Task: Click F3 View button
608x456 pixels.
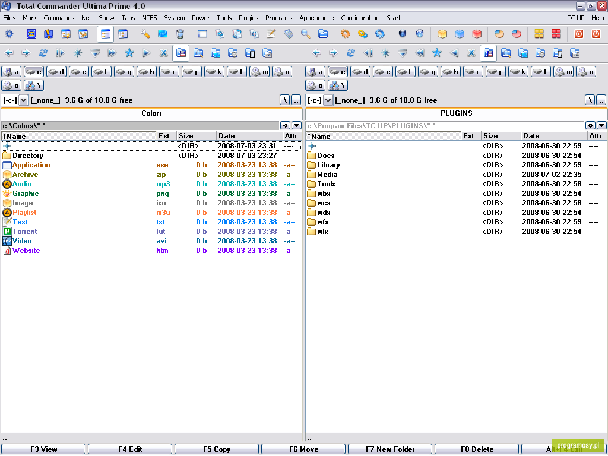Action: click(x=43, y=449)
